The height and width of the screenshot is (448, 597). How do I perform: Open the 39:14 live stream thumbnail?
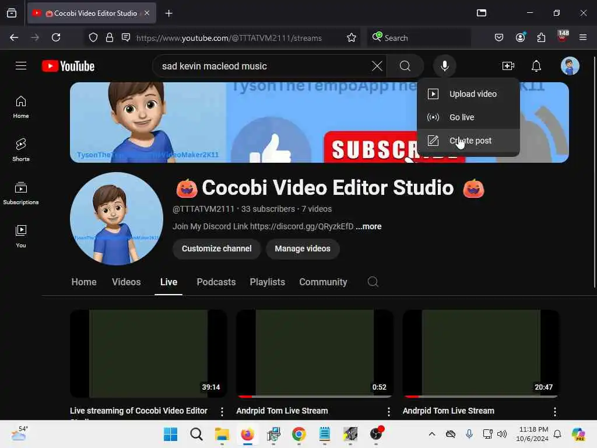click(149, 353)
